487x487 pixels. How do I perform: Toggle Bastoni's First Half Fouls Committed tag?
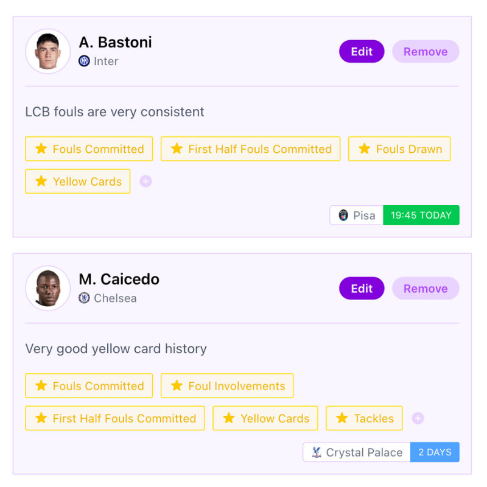click(x=250, y=149)
